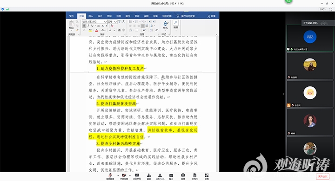This screenshot has height=181, width=335.
Task: Open the chat panel
Action: (171, 176)
